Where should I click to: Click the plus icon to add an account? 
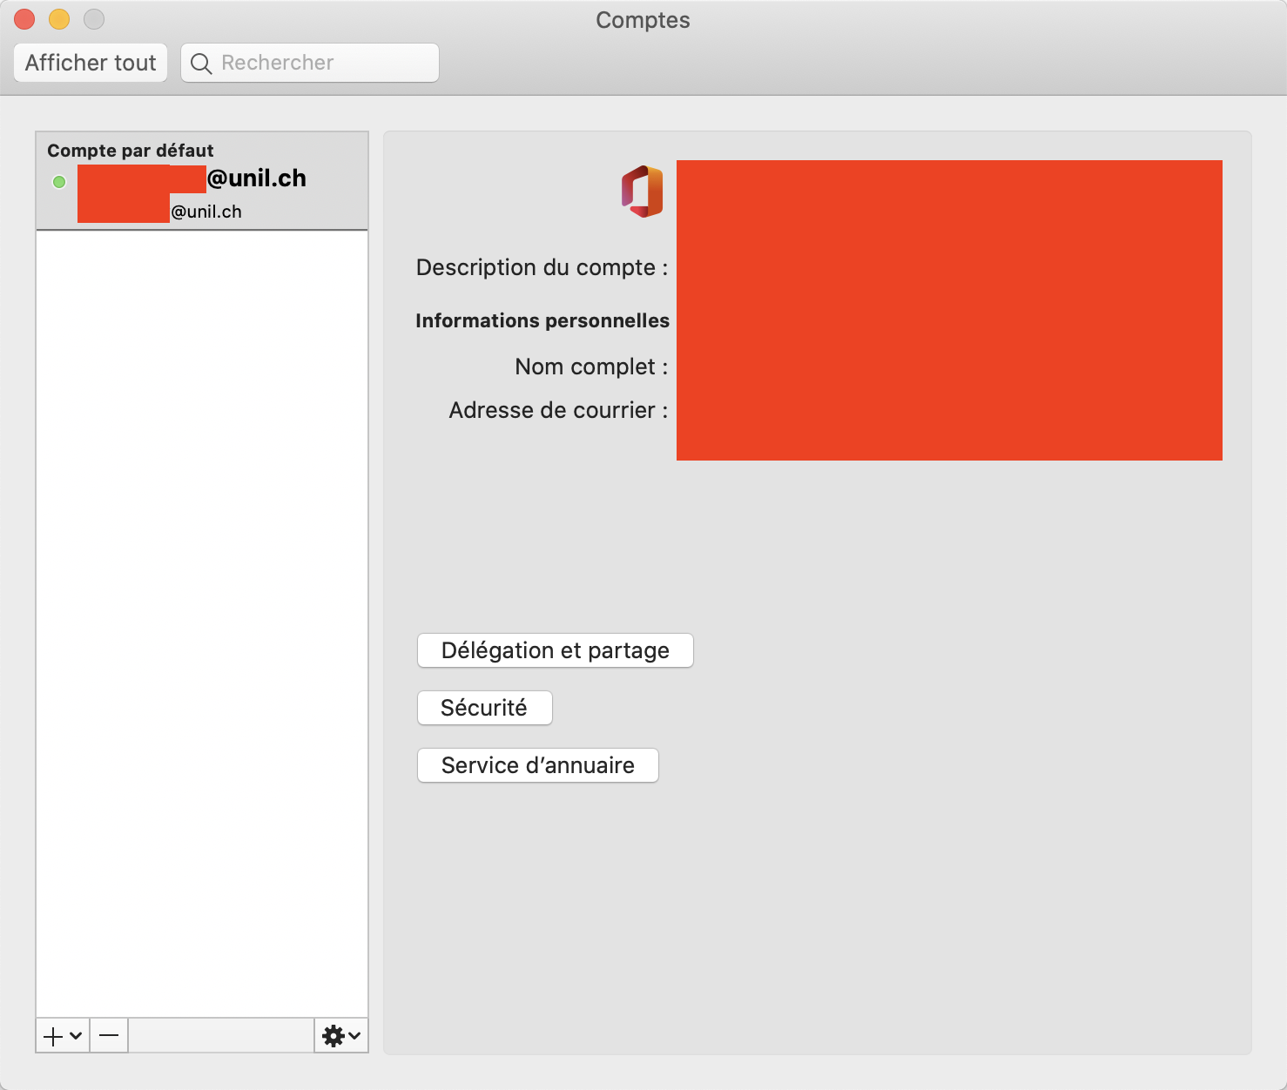(x=54, y=1036)
